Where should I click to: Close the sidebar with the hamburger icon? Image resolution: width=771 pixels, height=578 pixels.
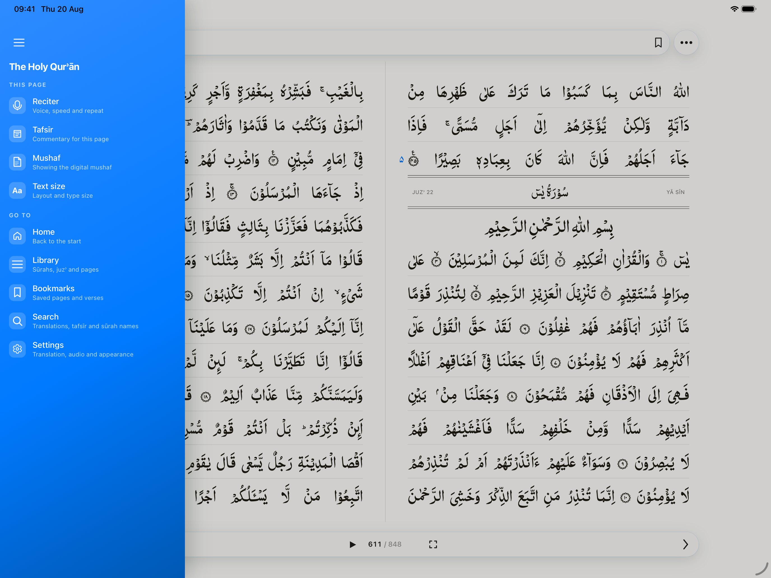19,43
